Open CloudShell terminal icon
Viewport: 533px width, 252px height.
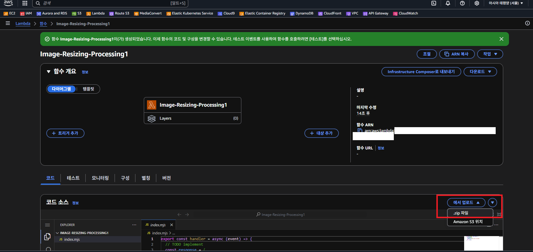[x=434, y=3]
